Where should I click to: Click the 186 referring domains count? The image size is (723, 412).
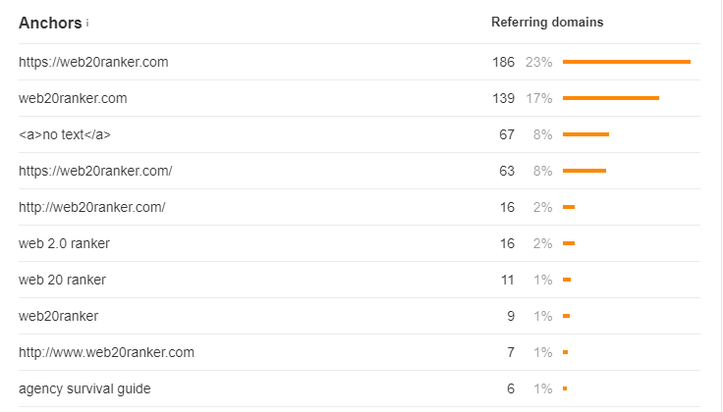(x=504, y=62)
